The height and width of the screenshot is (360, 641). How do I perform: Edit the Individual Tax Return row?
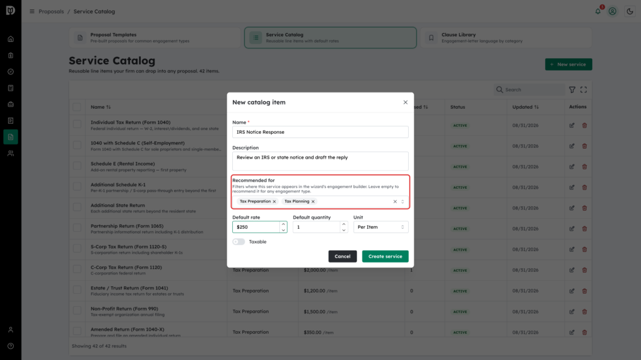coord(572,125)
